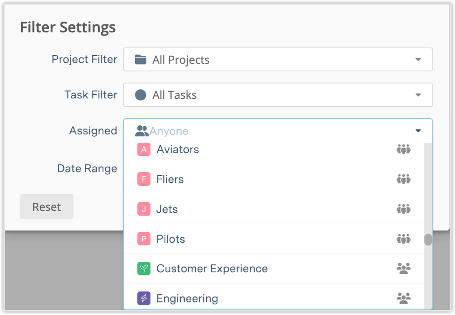This screenshot has width=455, height=315.
Task: Click the people icon in Assigned field
Action: 142,131
